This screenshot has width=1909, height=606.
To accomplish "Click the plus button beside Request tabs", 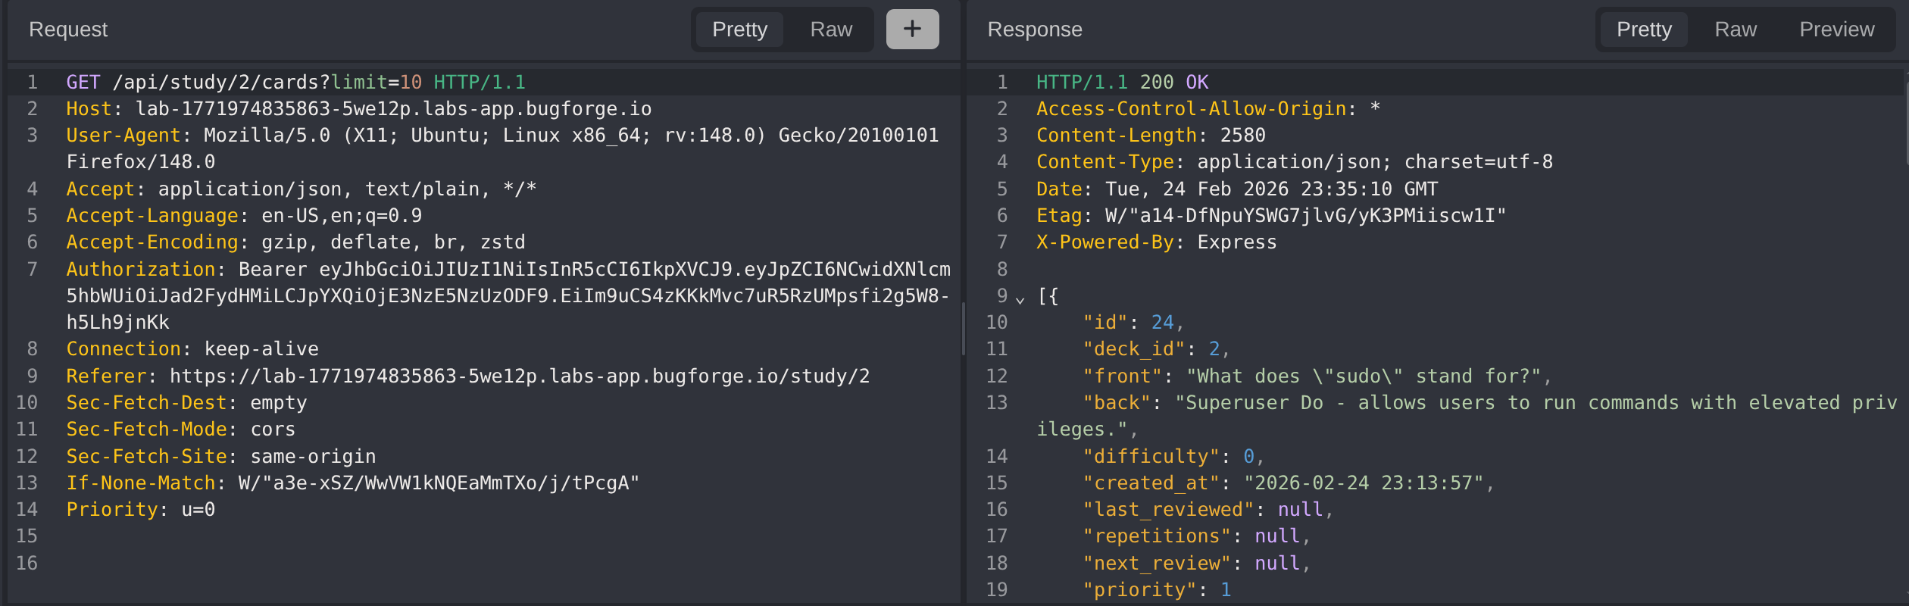I will click(x=912, y=30).
